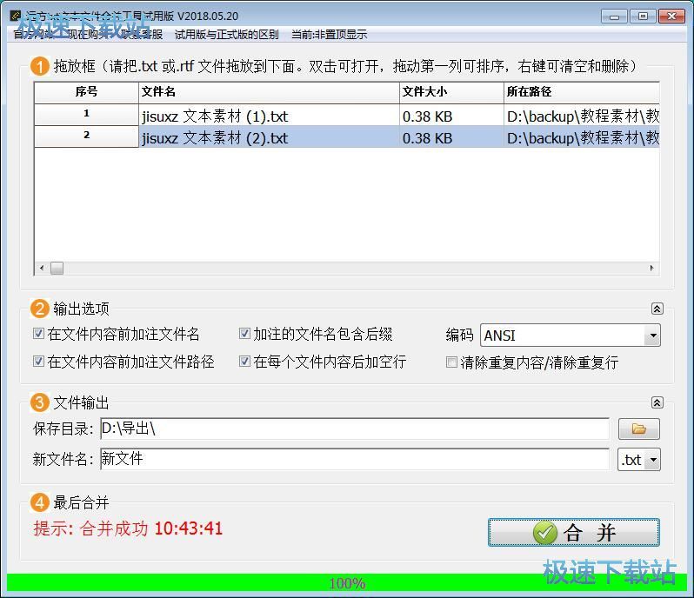Click the 0.38 KB size cell in row 1

point(451,116)
